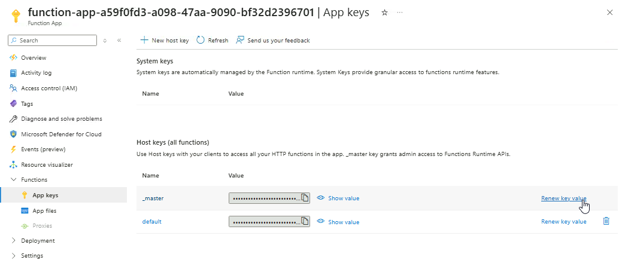Collapse the sidebar using double chevron

tap(119, 41)
